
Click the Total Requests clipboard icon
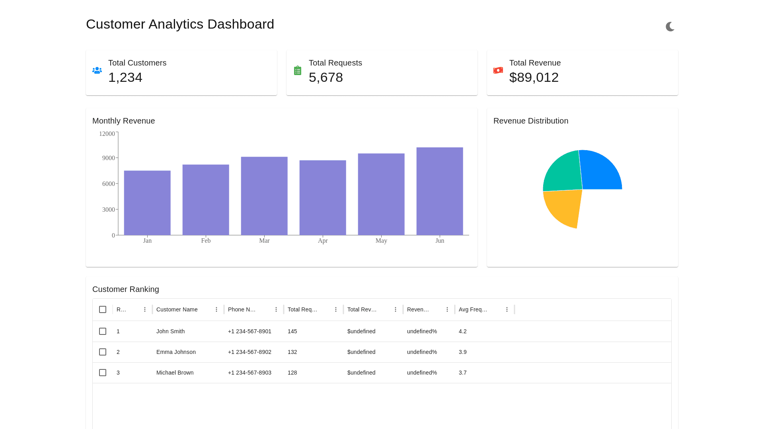click(x=298, y=71)
